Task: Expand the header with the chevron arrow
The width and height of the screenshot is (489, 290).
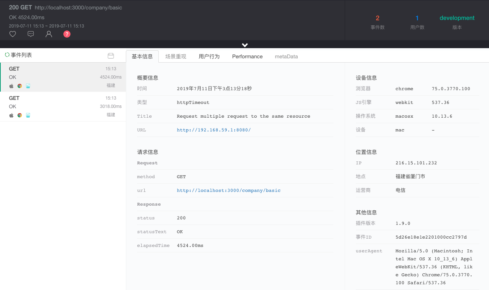Action: [x=245, y=45]
